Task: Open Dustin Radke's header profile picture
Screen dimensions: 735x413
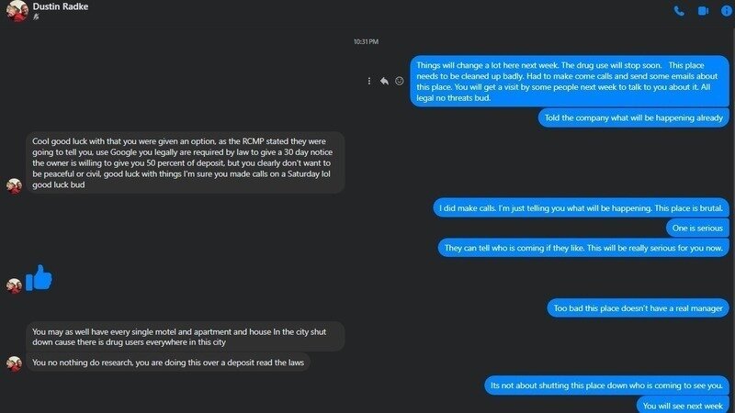Action: (x=16, y=11)
